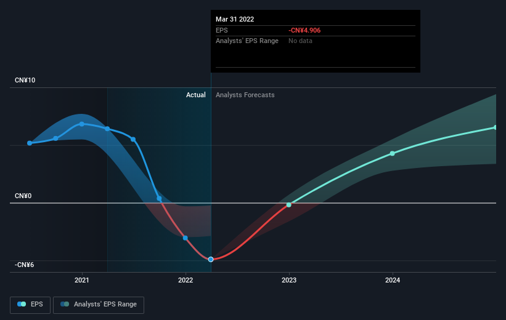This screenshot has height=320, width=506.
Task: Click the 2022 x-axis label
Action: tap(186, 280)
